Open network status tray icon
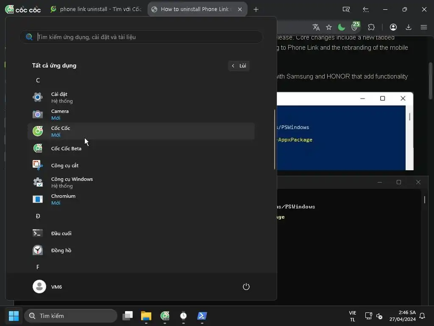Screen dimensions: 434x326 pos(368,316)
